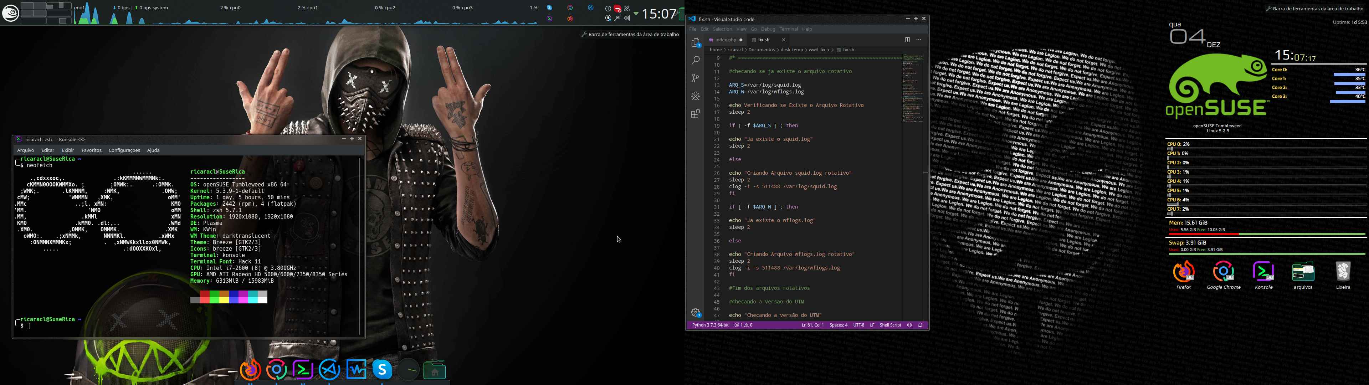1369x385 pixels.
Task: Open the Explorer view in VS Code
Action: point(696,42)
